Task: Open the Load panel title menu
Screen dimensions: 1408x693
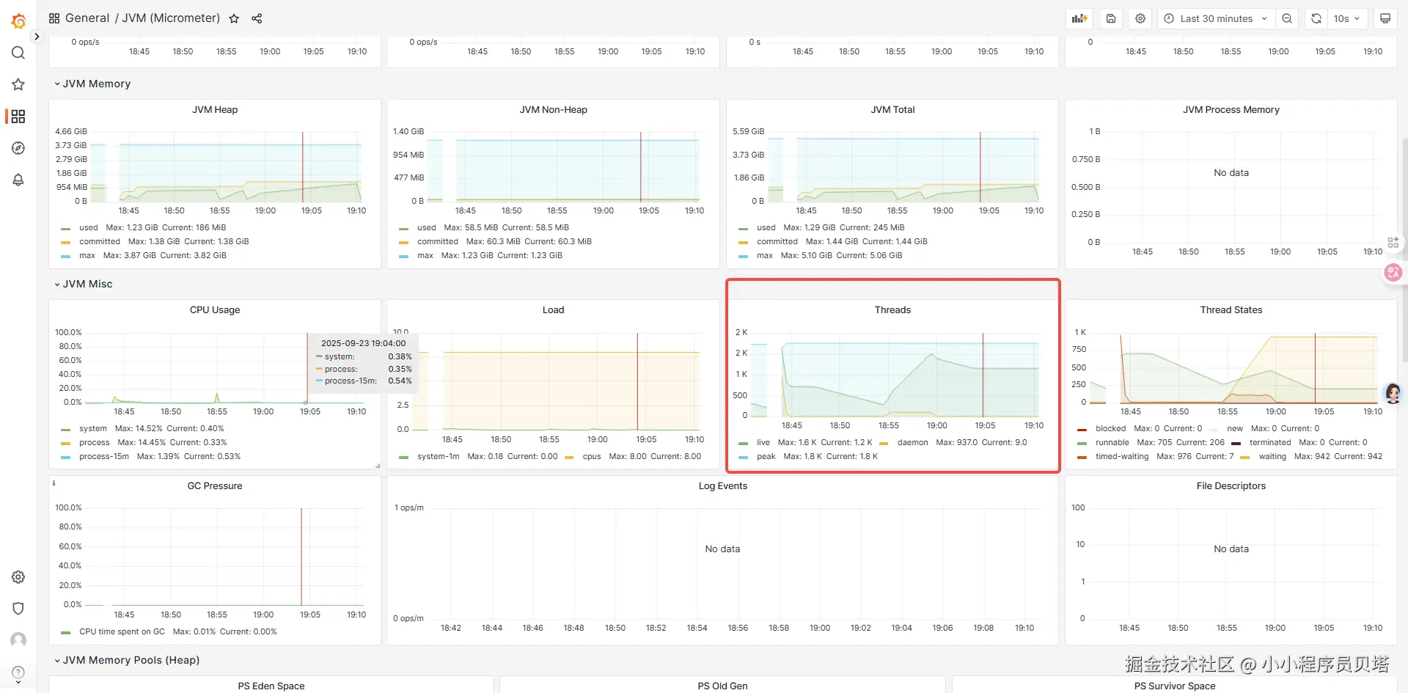Action: [554, 310]
